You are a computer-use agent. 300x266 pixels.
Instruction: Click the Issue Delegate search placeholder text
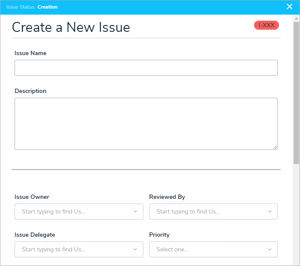54,250
